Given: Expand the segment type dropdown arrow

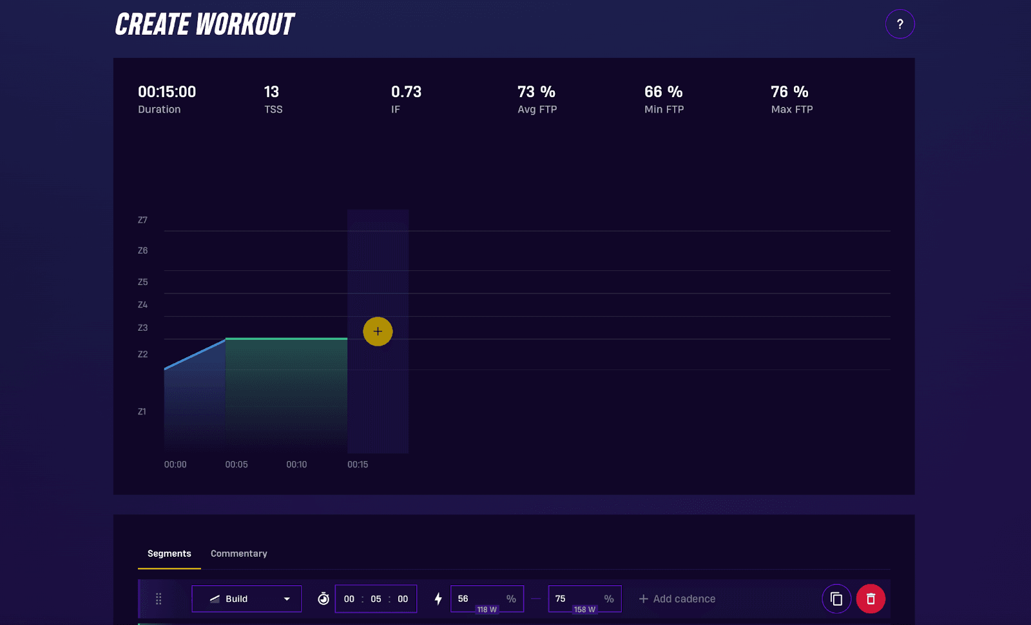Looking at the screenshot, I should [x=287, y=599].
